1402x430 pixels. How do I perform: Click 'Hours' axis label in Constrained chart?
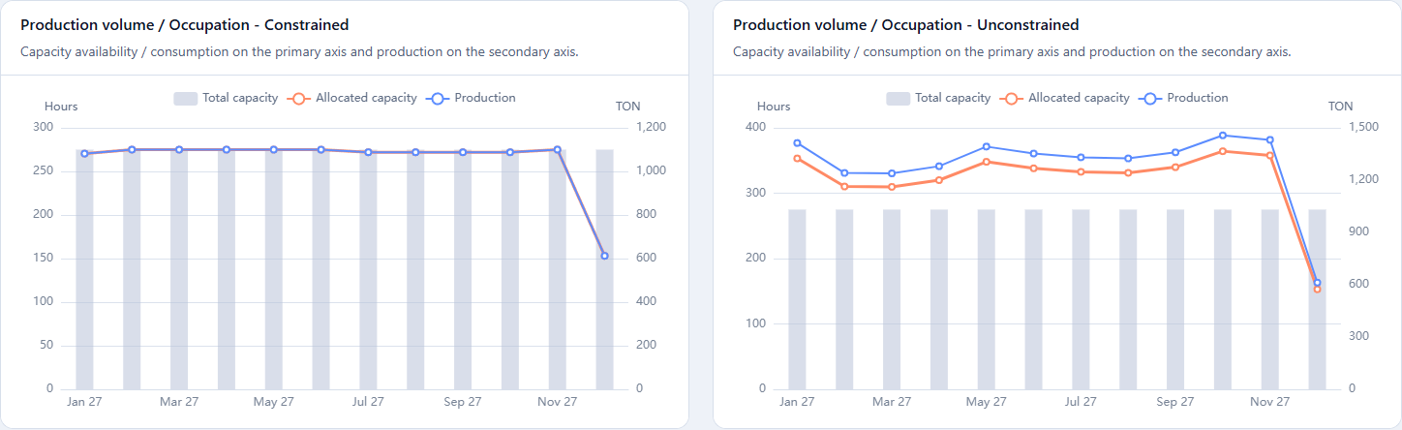pos(61,107)
